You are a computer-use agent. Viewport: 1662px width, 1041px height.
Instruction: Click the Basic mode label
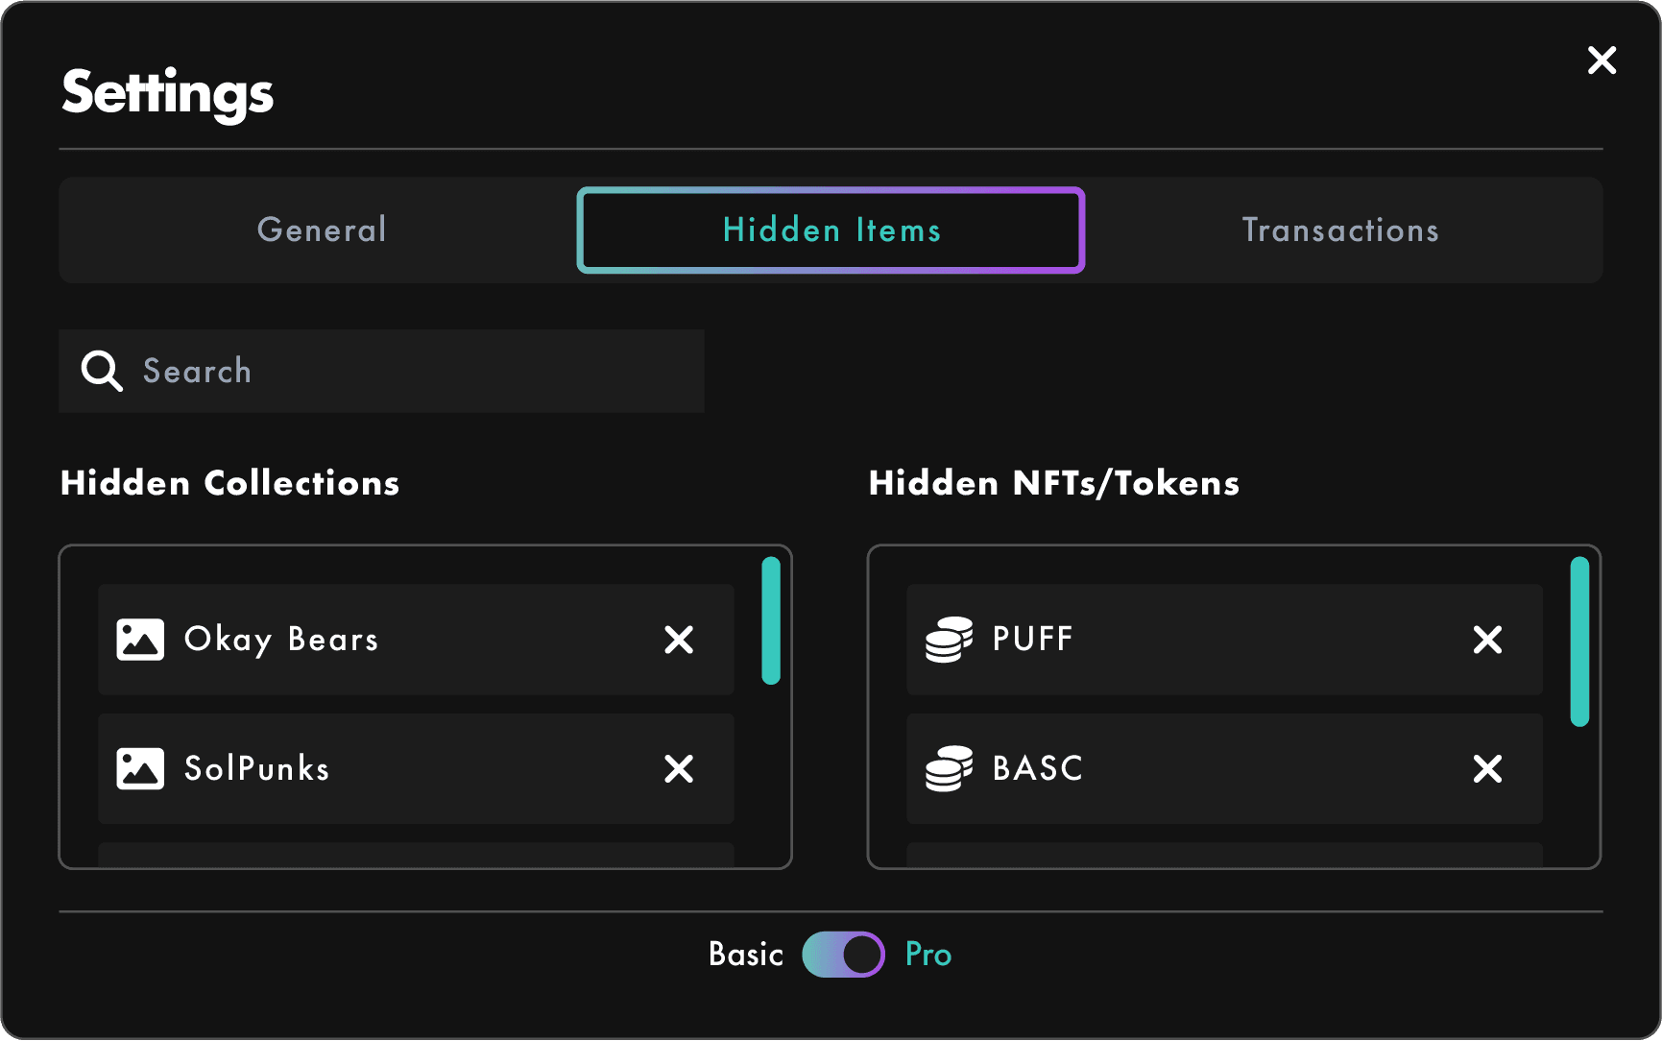(746, 955)
